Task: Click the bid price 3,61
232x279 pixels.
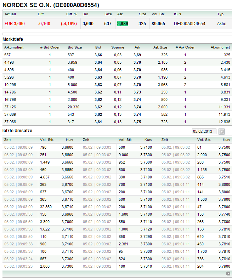Action: click(x=98, y=122)
